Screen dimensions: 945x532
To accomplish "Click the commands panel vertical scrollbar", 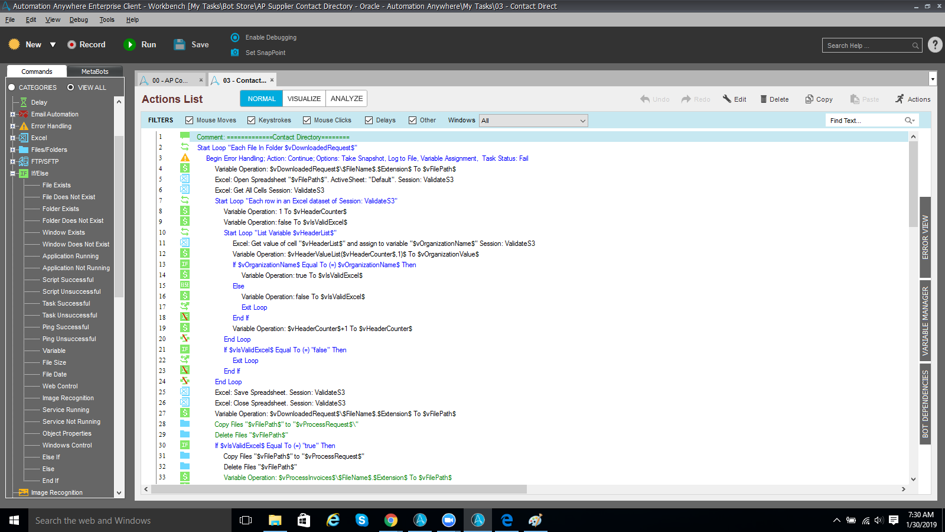I will 119,216.
